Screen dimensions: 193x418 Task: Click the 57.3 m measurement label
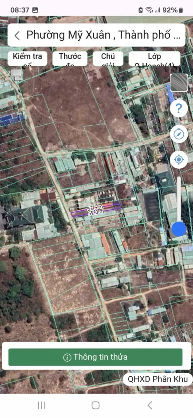click(x=96, y=212)
